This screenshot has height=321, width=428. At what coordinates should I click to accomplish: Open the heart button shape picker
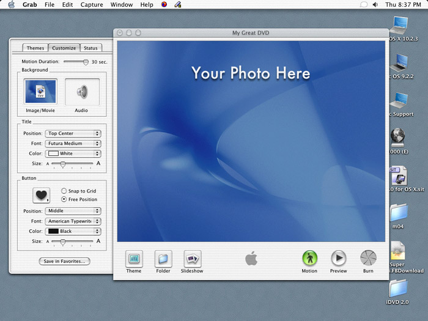pyautogui.click(x=41, y=196)
